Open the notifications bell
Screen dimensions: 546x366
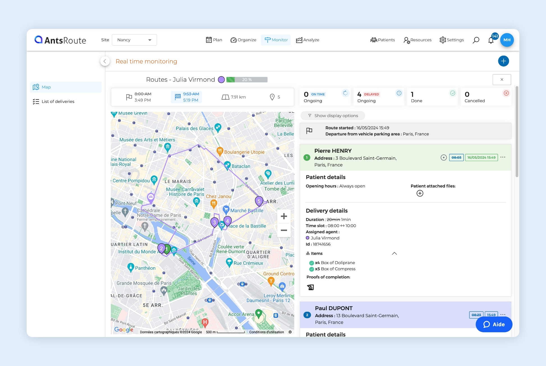coord(491,40)
